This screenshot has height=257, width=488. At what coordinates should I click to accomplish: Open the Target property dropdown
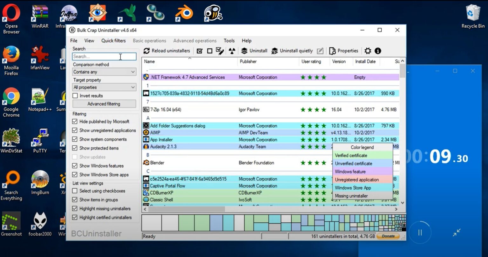[104, 87]
